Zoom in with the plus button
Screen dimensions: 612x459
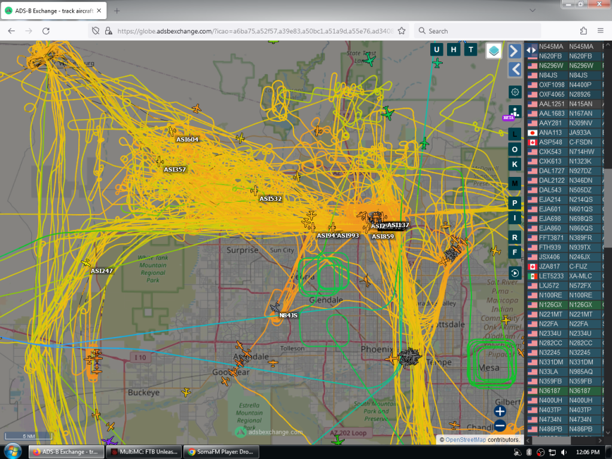click(500, 411)
